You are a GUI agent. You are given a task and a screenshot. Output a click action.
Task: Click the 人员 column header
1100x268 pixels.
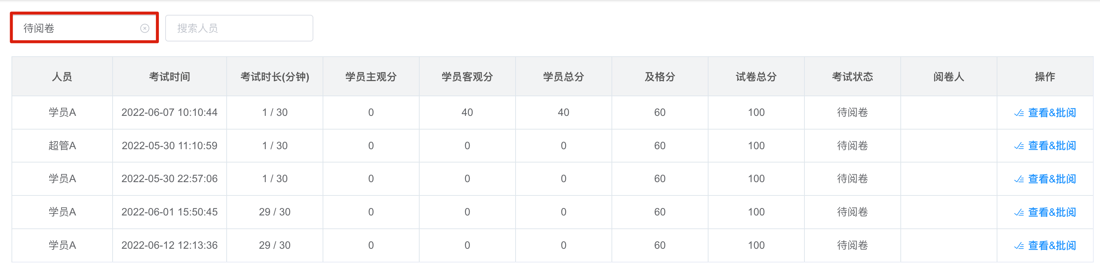click(x=62, y=77)
